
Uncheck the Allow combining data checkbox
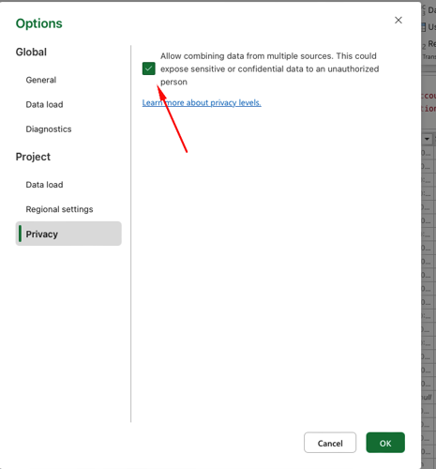149,68
